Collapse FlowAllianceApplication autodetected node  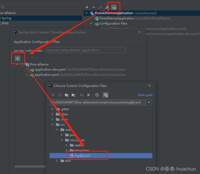[87, 13]
